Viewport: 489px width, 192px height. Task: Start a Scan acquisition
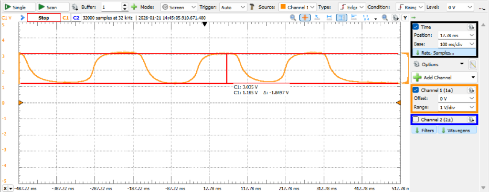pyautogui.click(x=48, y=7)
